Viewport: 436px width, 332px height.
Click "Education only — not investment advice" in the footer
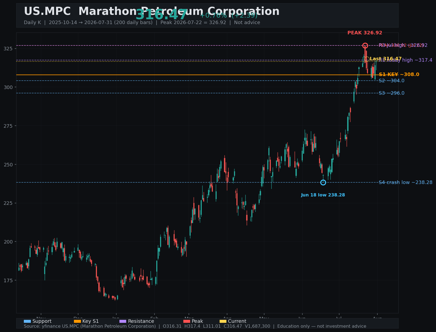point(322,326)
